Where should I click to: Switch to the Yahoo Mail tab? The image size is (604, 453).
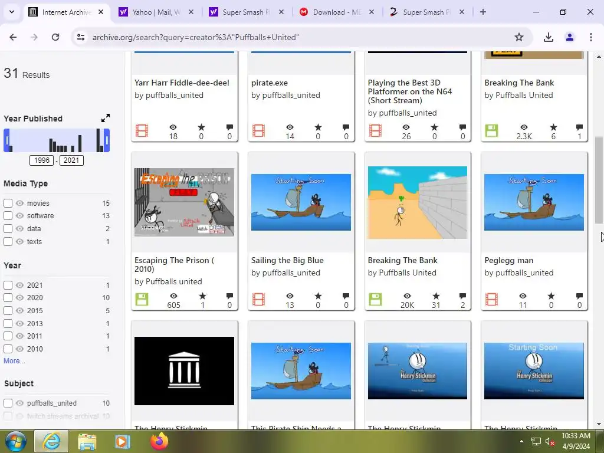point(156,12)
